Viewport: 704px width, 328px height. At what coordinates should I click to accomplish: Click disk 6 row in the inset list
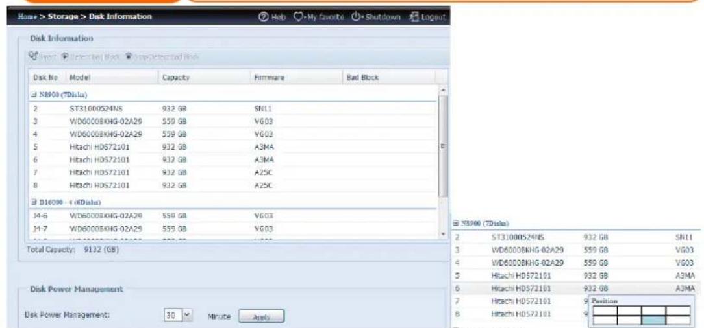click(574, 288)
